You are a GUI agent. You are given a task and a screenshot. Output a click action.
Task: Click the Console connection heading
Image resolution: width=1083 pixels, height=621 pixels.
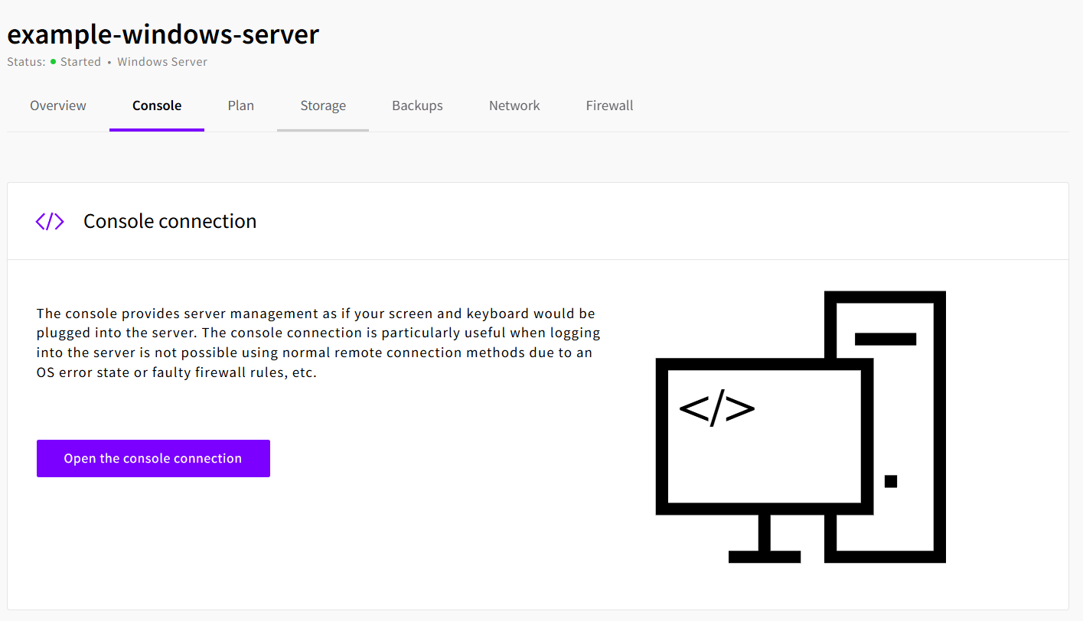tap(170, 222)
